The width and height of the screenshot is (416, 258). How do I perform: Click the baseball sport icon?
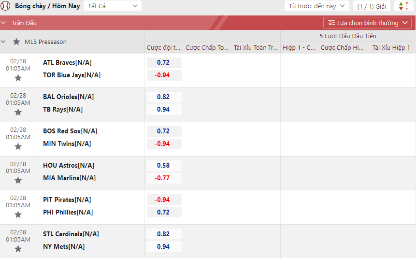tap(6, 6)
